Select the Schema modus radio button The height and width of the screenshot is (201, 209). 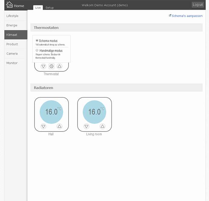(37, 40)
